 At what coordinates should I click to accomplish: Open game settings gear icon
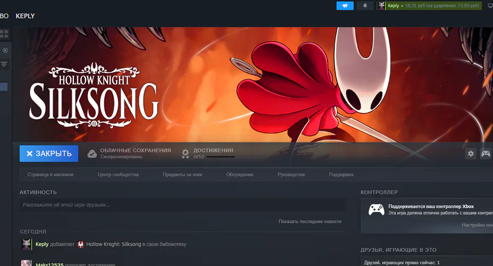[471, 154]
